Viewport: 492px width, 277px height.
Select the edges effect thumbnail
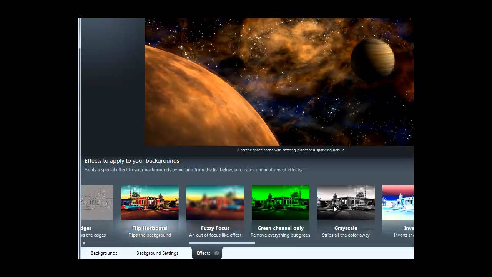(97, 202)
